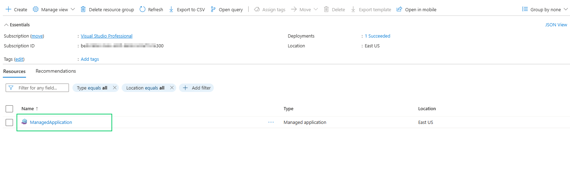570x192 pixels.
Task: Remove the Type equals all filter
Action: pos(115,88)
